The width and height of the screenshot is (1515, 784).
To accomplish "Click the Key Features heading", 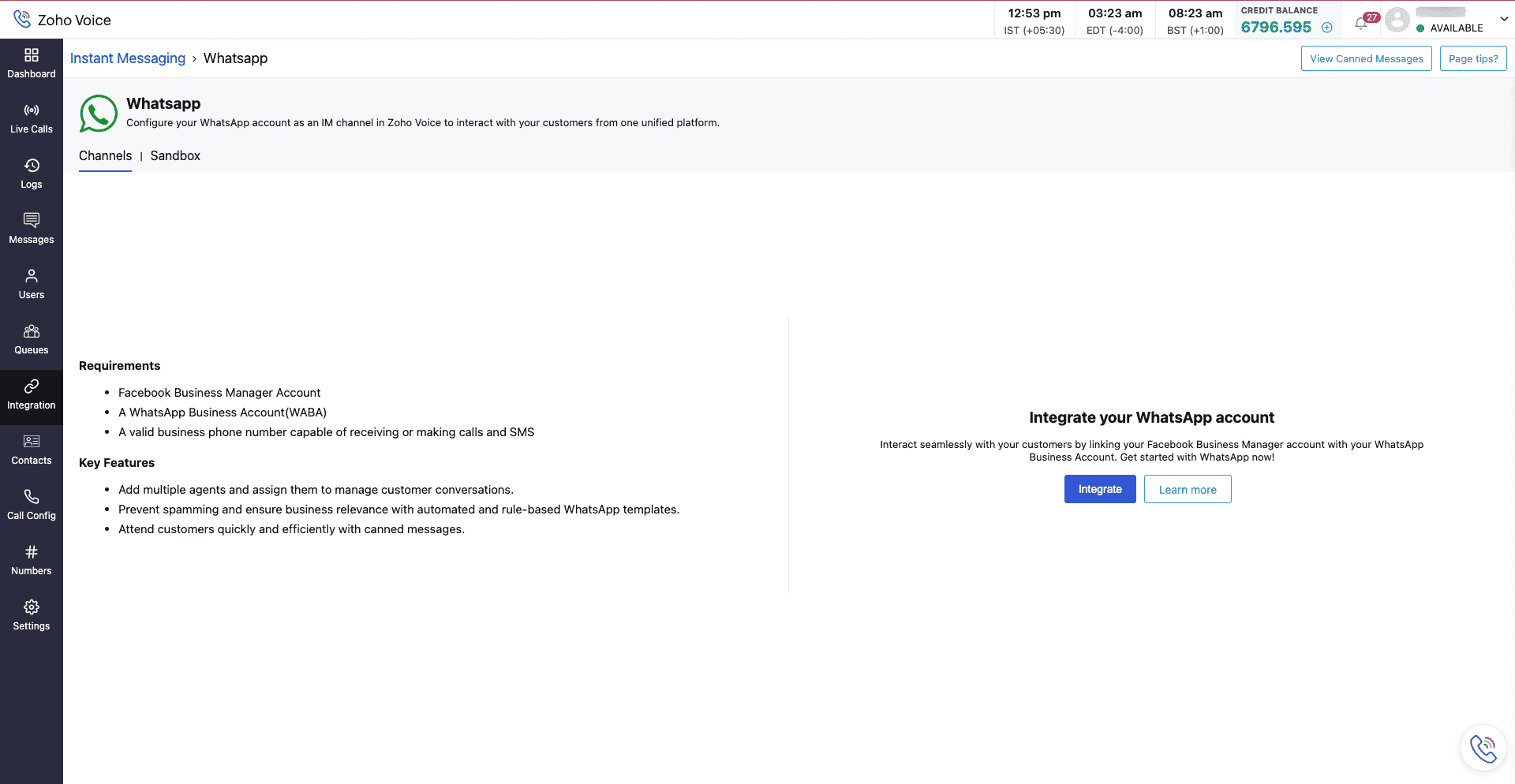I will point(117,463).
